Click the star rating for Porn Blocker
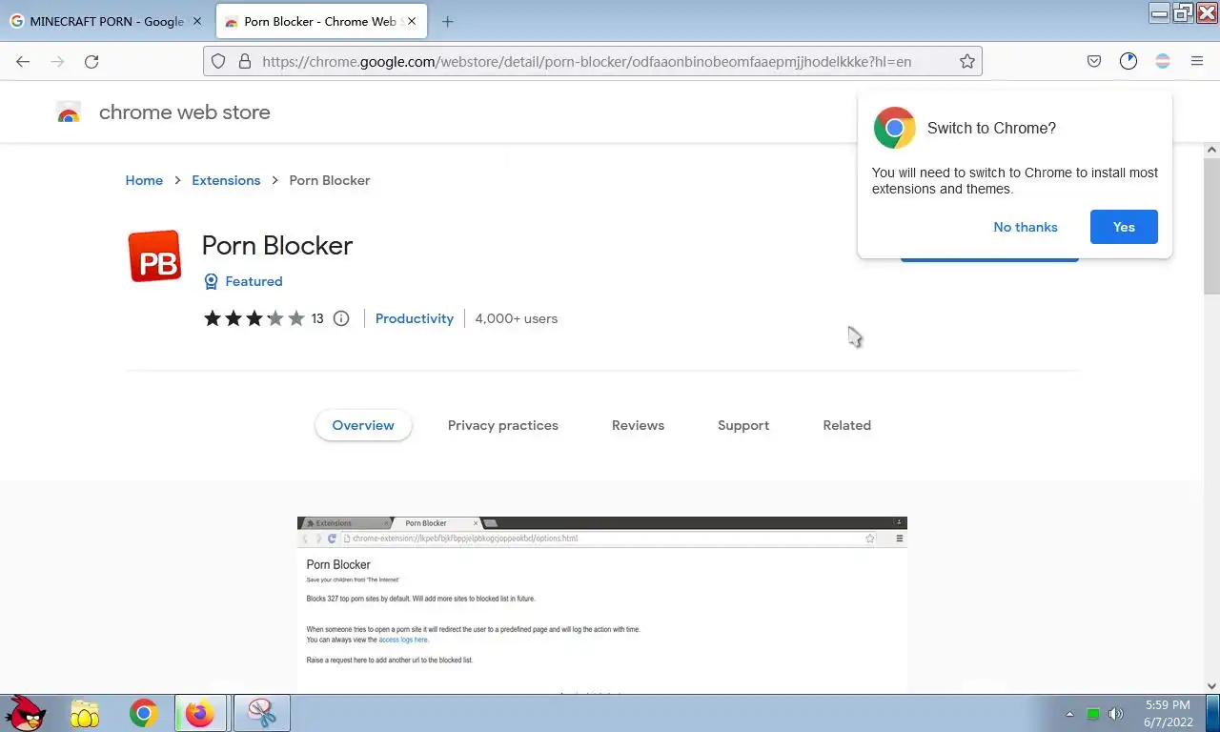Screen dimensions: 1220x732 click(254, 318)
